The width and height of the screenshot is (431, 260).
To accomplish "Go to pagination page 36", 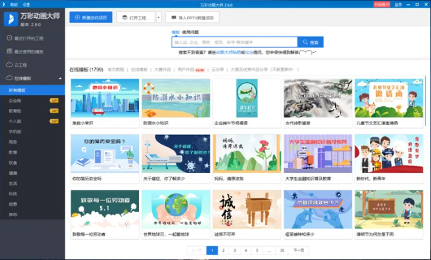I will coord(282,250).
